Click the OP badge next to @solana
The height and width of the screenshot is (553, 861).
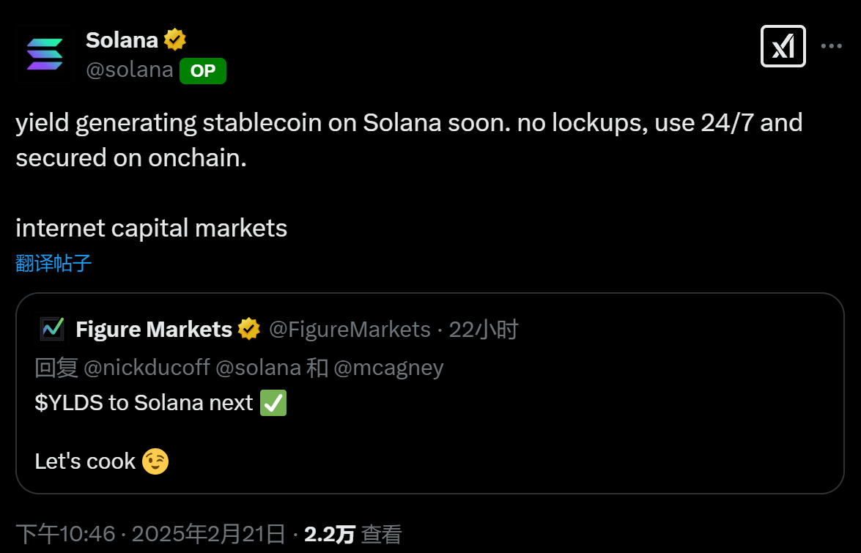pos(202,71)
